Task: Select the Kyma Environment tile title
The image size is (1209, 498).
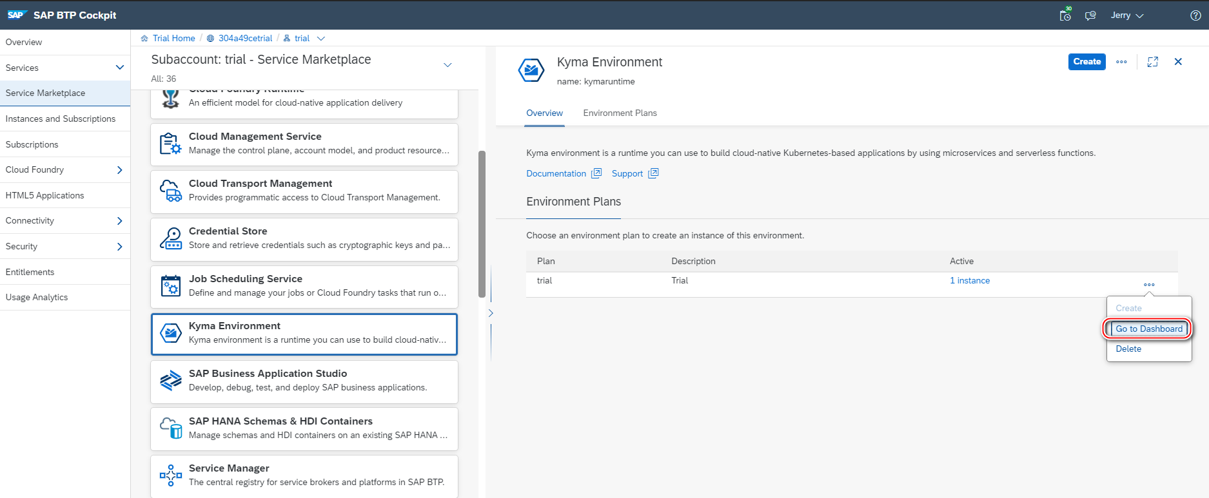Action: 235,326
